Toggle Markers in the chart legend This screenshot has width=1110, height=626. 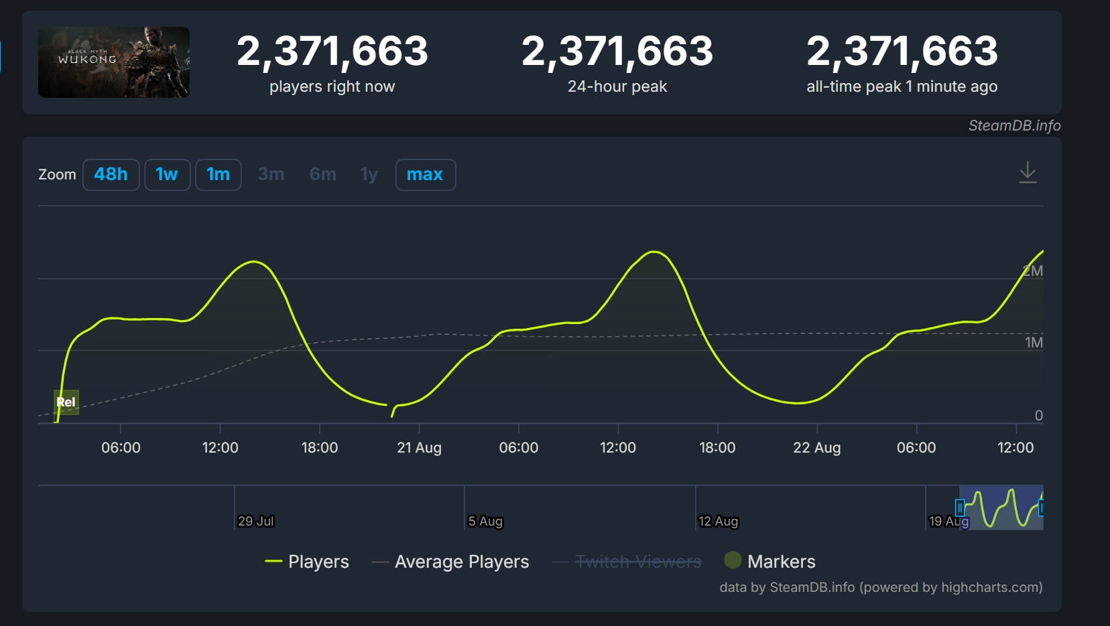coord(770,562)
